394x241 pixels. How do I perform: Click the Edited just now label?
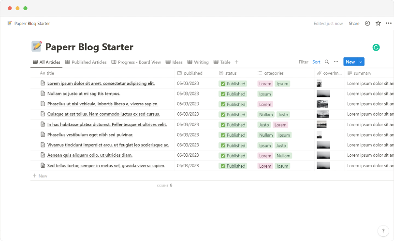(x=328, y=23)
